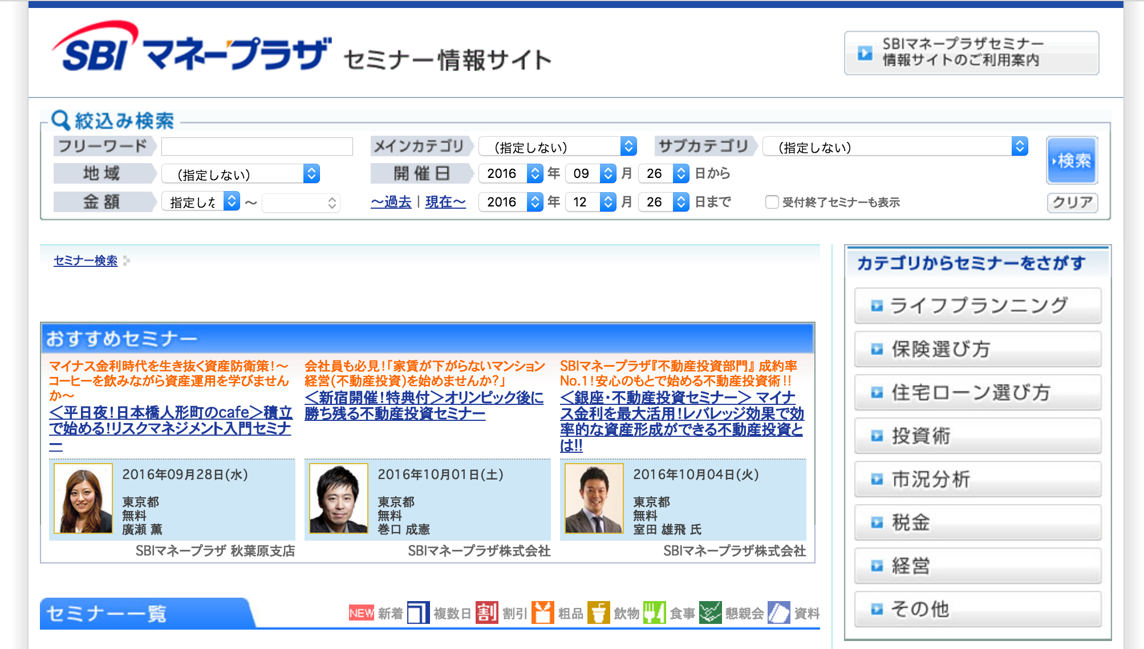This screenshot has width=1144, height=649.
Task: Click the arrow icon beside ライフプランニング
Action: pos(877,306)
